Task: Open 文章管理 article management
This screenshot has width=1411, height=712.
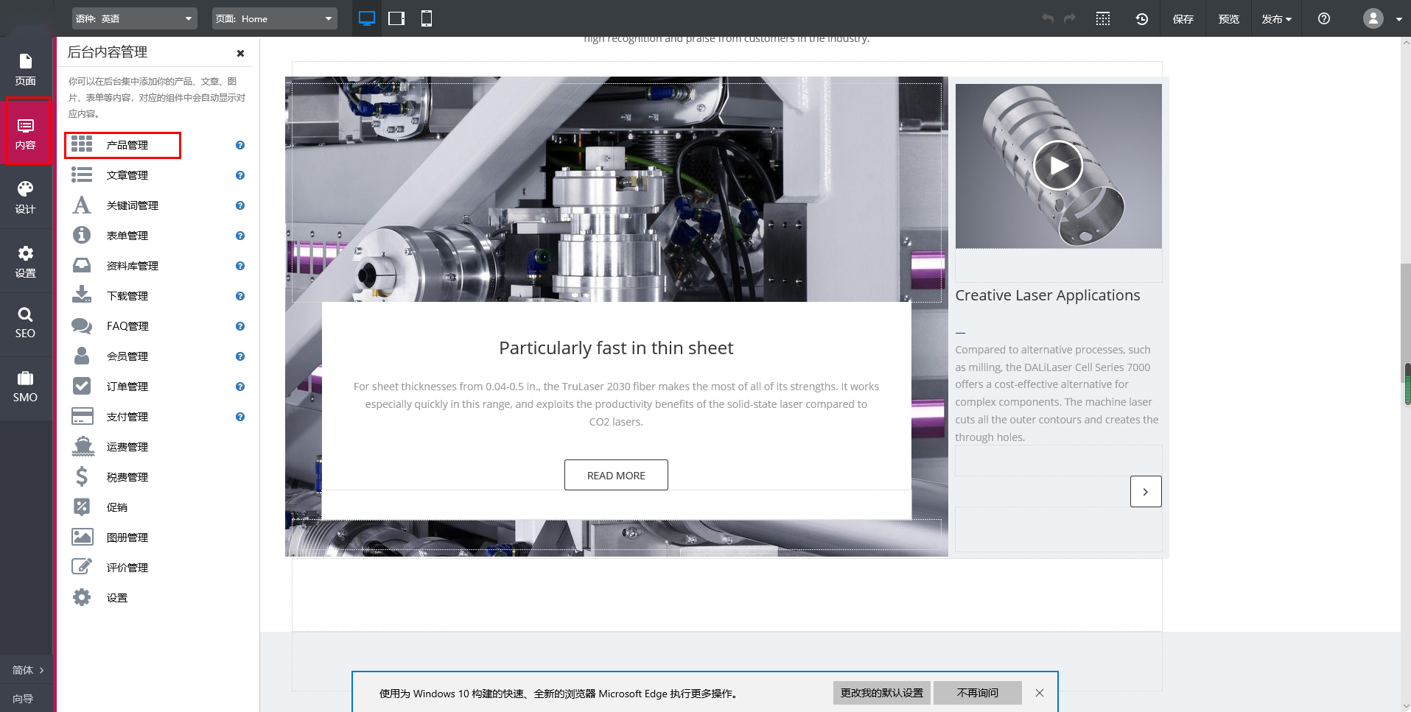Action: pos(127,175)
